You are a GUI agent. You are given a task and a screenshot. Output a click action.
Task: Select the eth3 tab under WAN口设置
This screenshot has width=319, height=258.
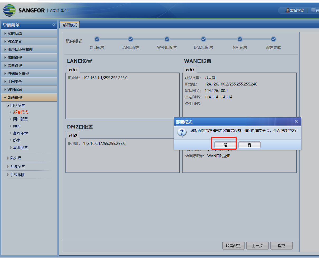190,70
